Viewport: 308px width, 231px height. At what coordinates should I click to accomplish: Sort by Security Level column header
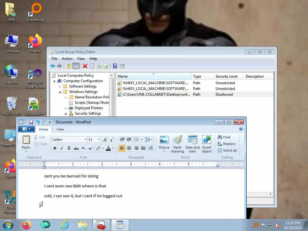(x=226, y=76)
